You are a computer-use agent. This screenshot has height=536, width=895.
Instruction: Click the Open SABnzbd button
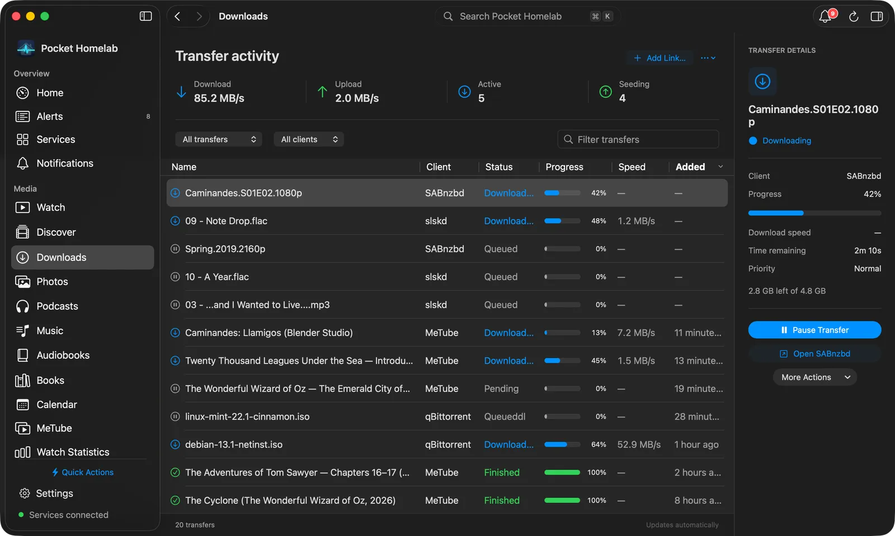pyautogui.click(x=814, y=354)
